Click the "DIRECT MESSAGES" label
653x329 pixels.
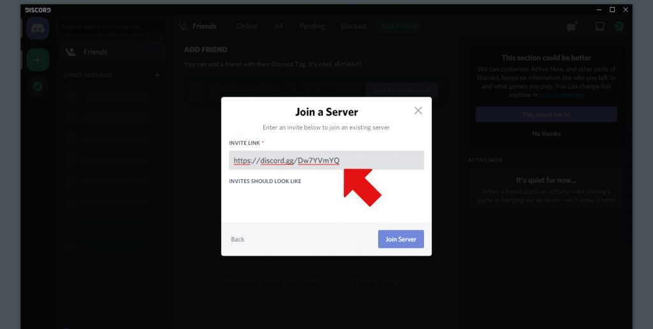[x=88, y=75]
